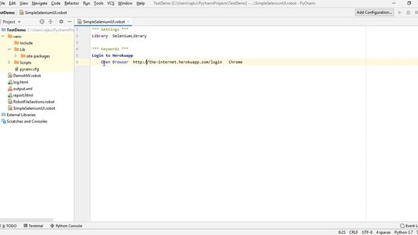Select the Include folder

pos(26,43)
